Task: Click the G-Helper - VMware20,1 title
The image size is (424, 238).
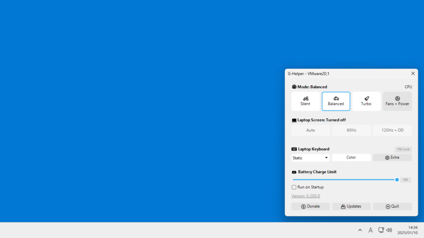Action: pos(308,74)
